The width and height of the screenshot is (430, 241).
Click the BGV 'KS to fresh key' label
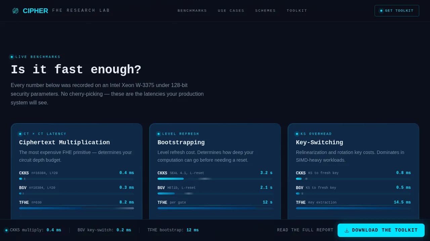point(321,188)
